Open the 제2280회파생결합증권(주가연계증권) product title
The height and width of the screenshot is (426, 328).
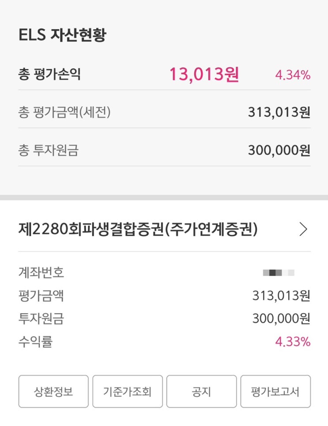138,229
